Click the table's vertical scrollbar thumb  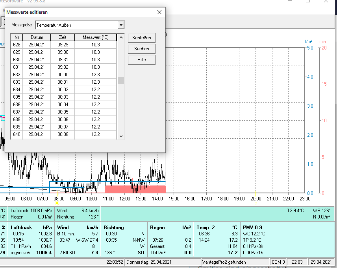click(x=121, y=80)
